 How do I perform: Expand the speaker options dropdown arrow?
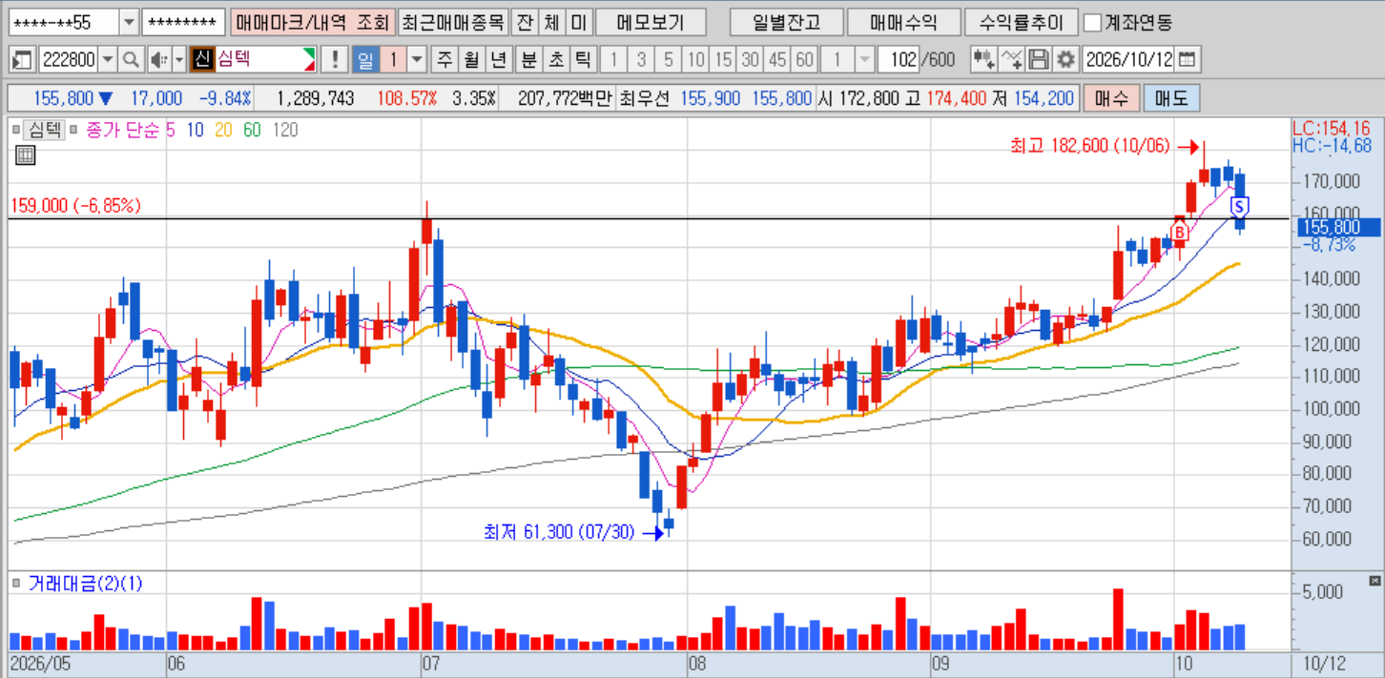pyautogui.click(x=178, y=60)
